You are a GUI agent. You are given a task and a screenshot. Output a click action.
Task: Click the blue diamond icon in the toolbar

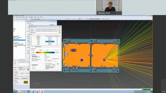[68, 19]
